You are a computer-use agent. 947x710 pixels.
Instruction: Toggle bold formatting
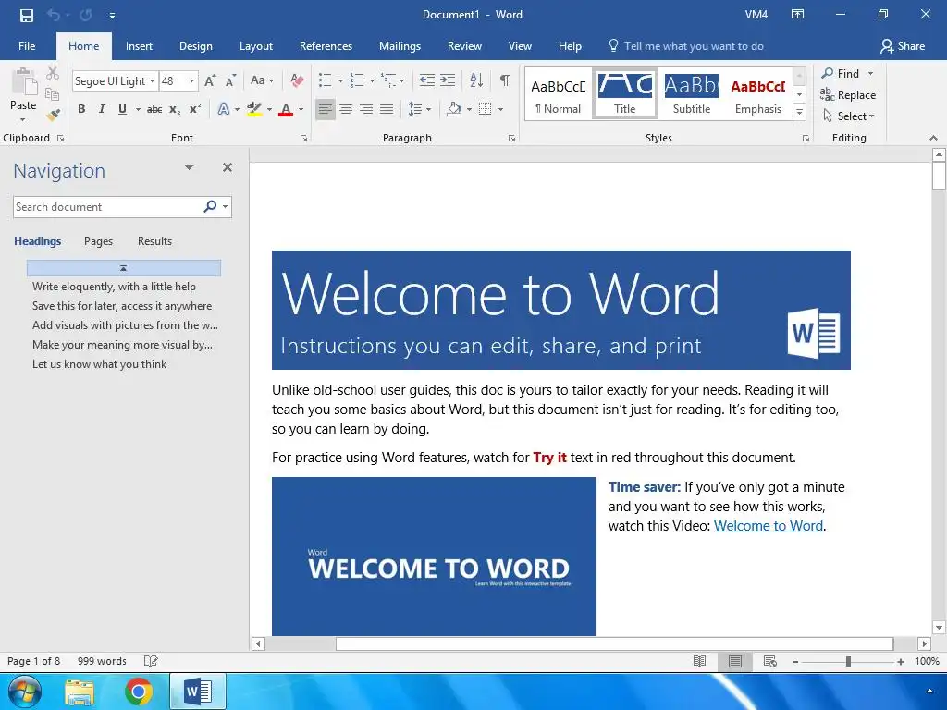(x=81, y=109)
